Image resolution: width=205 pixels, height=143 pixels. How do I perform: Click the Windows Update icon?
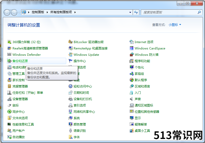pos(71,55)
